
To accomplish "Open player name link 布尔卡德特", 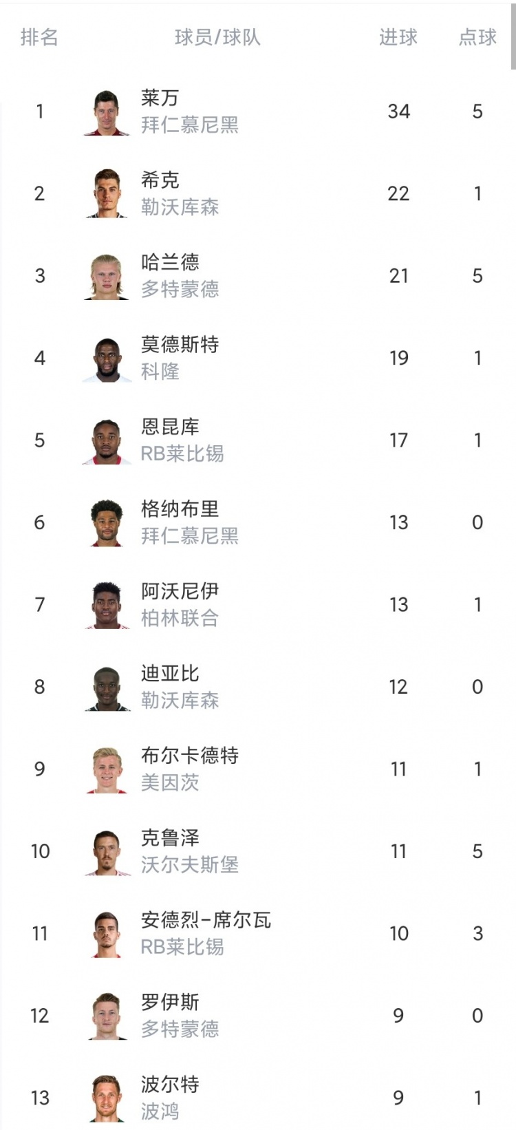I will click(x=190, y=756).
